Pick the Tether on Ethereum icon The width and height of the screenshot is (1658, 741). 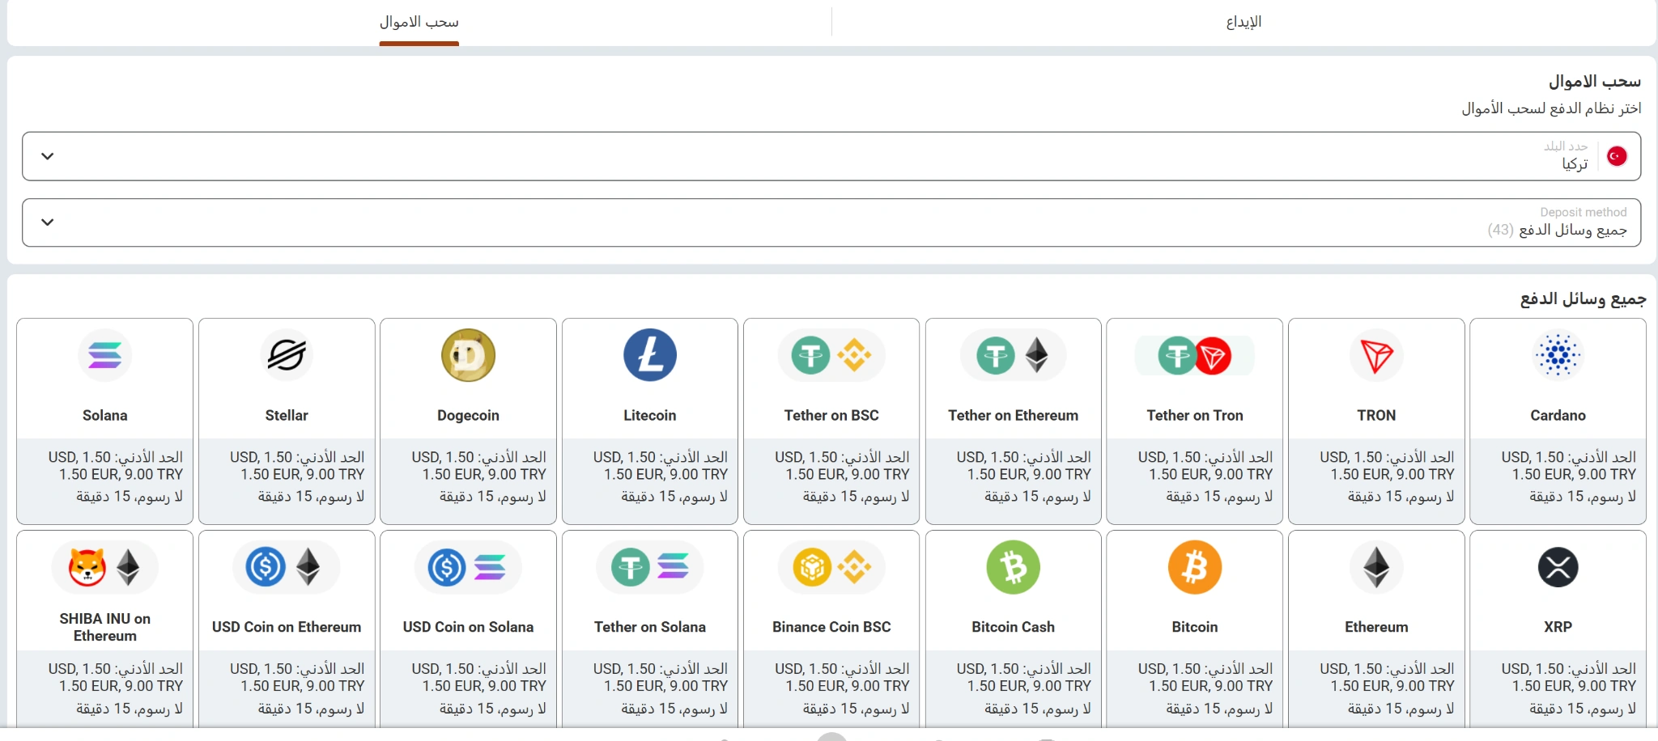(x=1014, y=355)
